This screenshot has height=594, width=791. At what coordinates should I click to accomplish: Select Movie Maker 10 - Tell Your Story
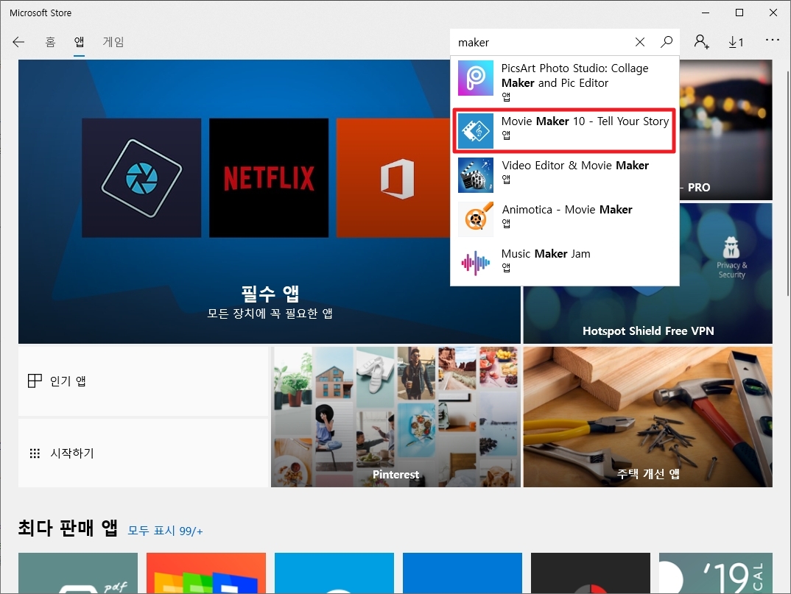[x=564, y=130]
